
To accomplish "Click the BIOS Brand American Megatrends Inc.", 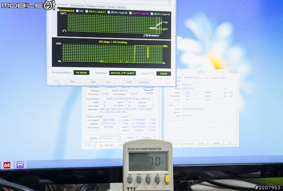I will 208,109.
